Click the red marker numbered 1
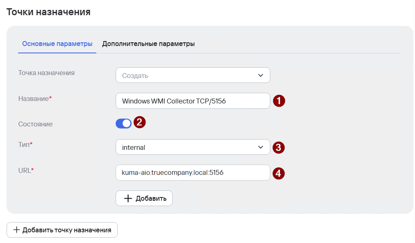The width and height of the screenshot is (415, 243). tap(279, 101)
